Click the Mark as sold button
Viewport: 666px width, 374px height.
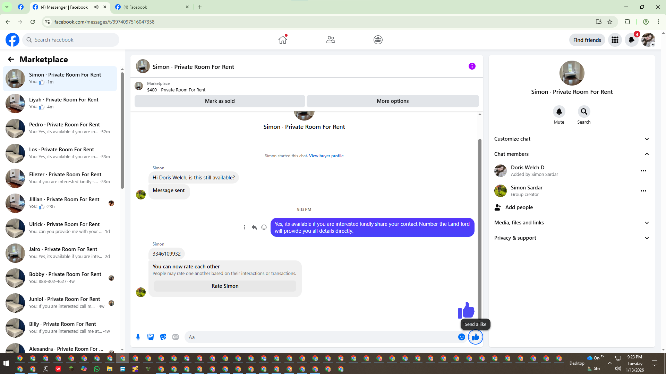click(220, 101)
